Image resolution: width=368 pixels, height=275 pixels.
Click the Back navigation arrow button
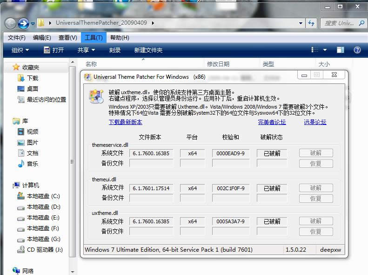(x=10, y=23)
